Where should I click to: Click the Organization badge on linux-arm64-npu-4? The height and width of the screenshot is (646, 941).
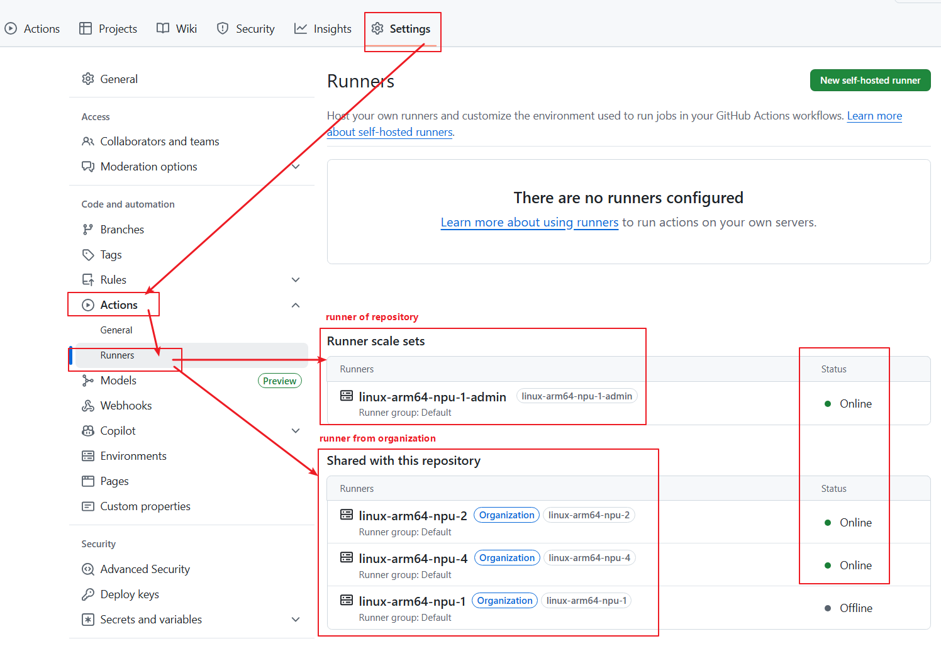pos(507,558)
